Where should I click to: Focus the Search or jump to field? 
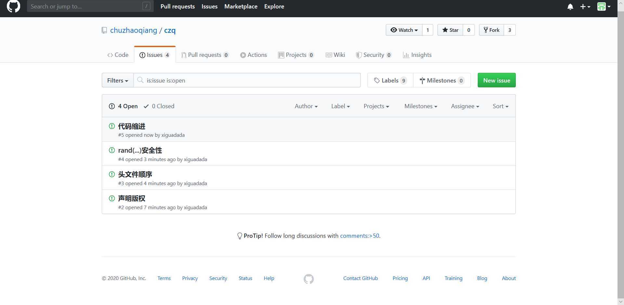point(90,6)
